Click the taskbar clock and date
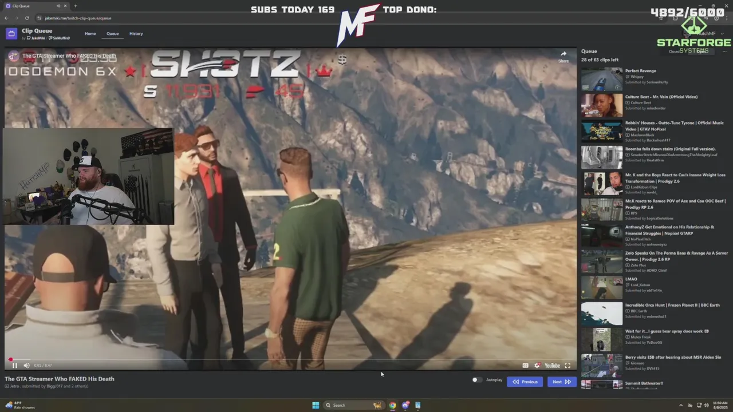 [720, 405]
